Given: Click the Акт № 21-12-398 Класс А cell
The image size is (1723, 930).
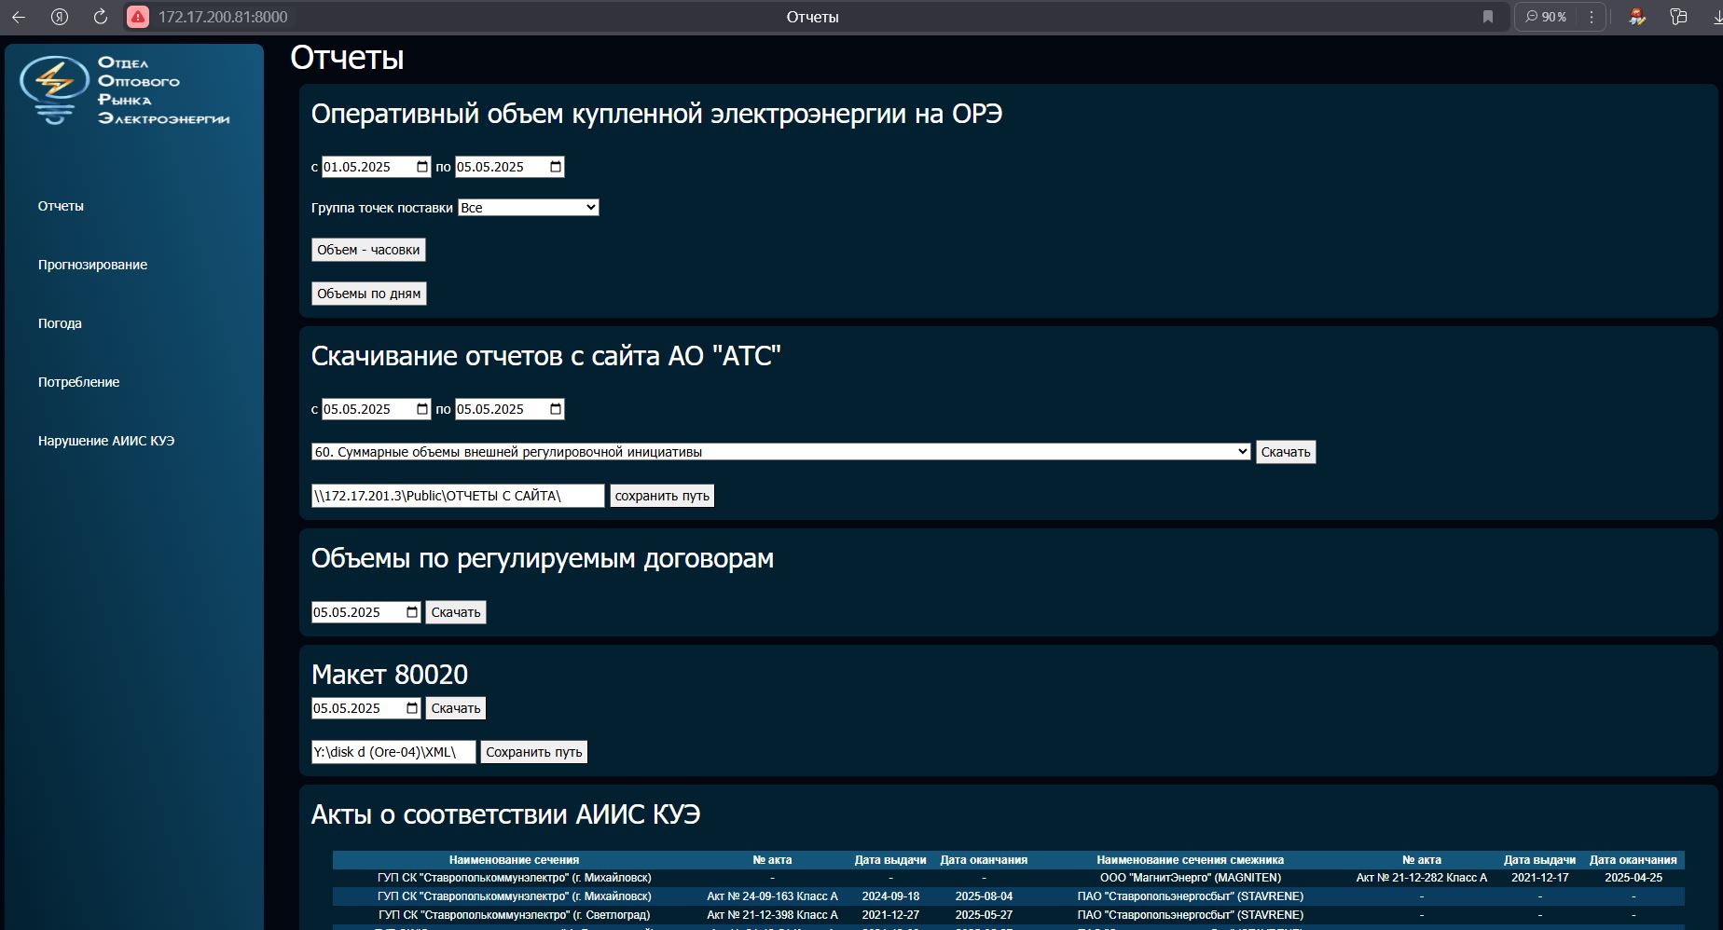Looking at the screenshot, I should pos(772,915).
